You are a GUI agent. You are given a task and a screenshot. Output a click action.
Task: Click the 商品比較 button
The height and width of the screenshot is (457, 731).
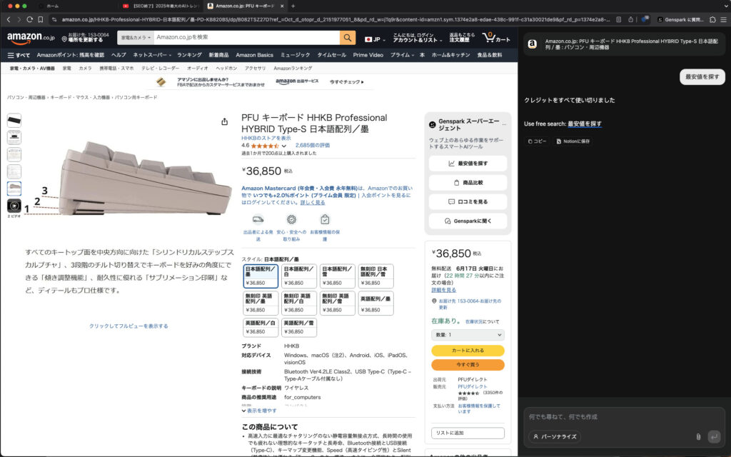pyautogui.click(x=468, y=183)
